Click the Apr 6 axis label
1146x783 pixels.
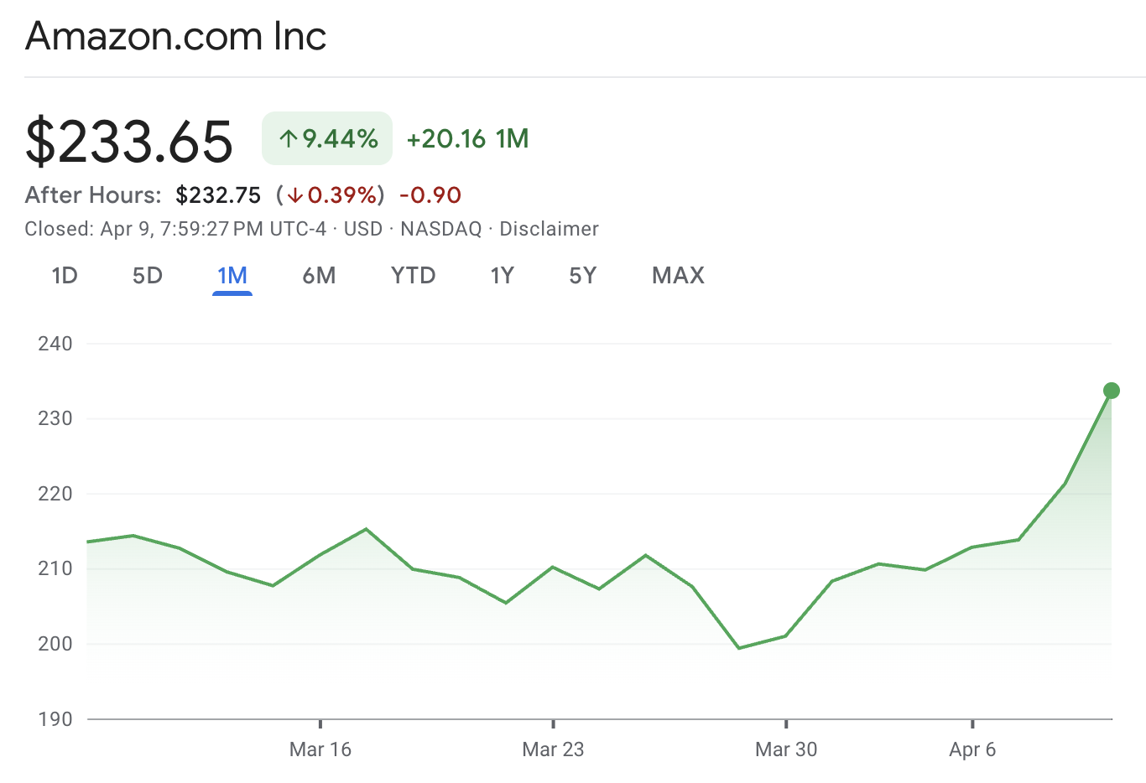click(x=971, y=749)
